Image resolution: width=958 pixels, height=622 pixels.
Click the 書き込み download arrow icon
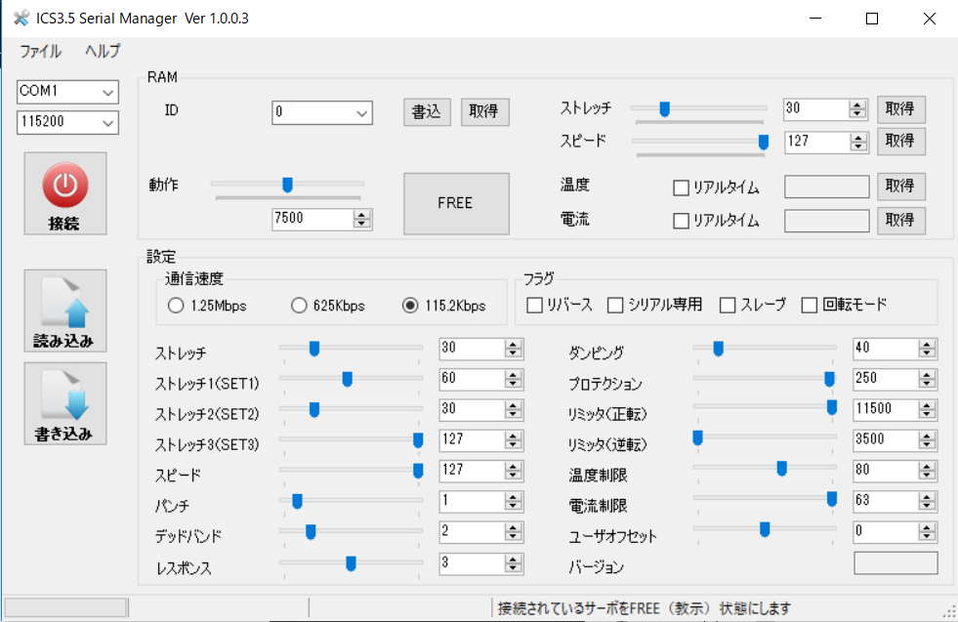[x=64, y=391]
